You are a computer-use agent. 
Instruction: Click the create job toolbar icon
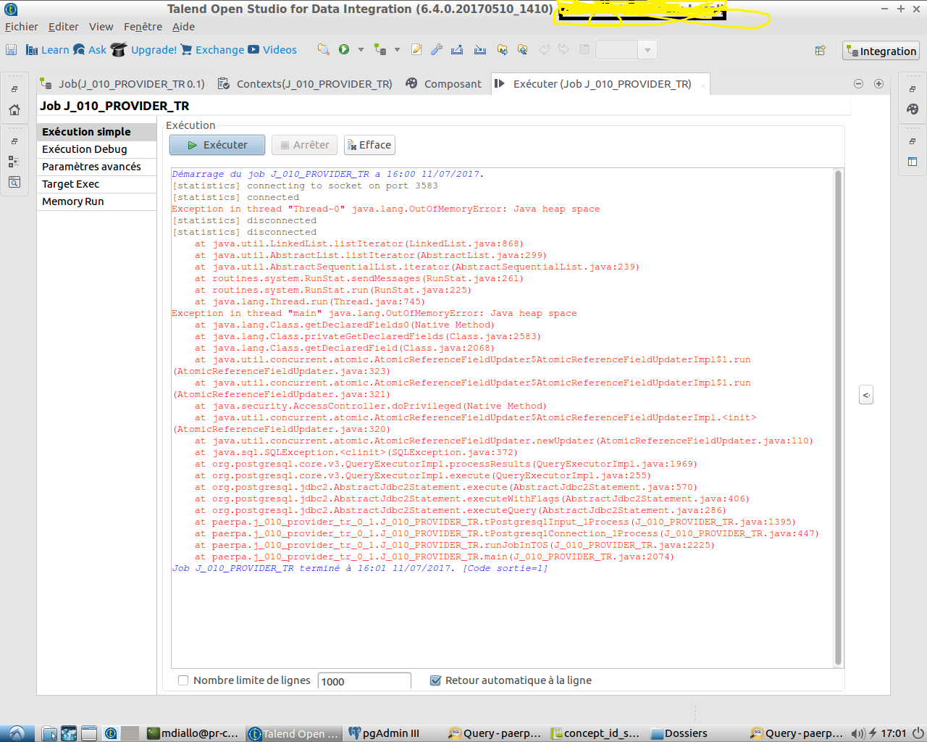pos(380,50)
